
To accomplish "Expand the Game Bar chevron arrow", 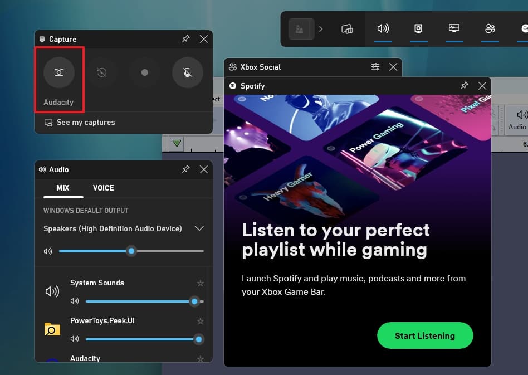I will point(321,29).
